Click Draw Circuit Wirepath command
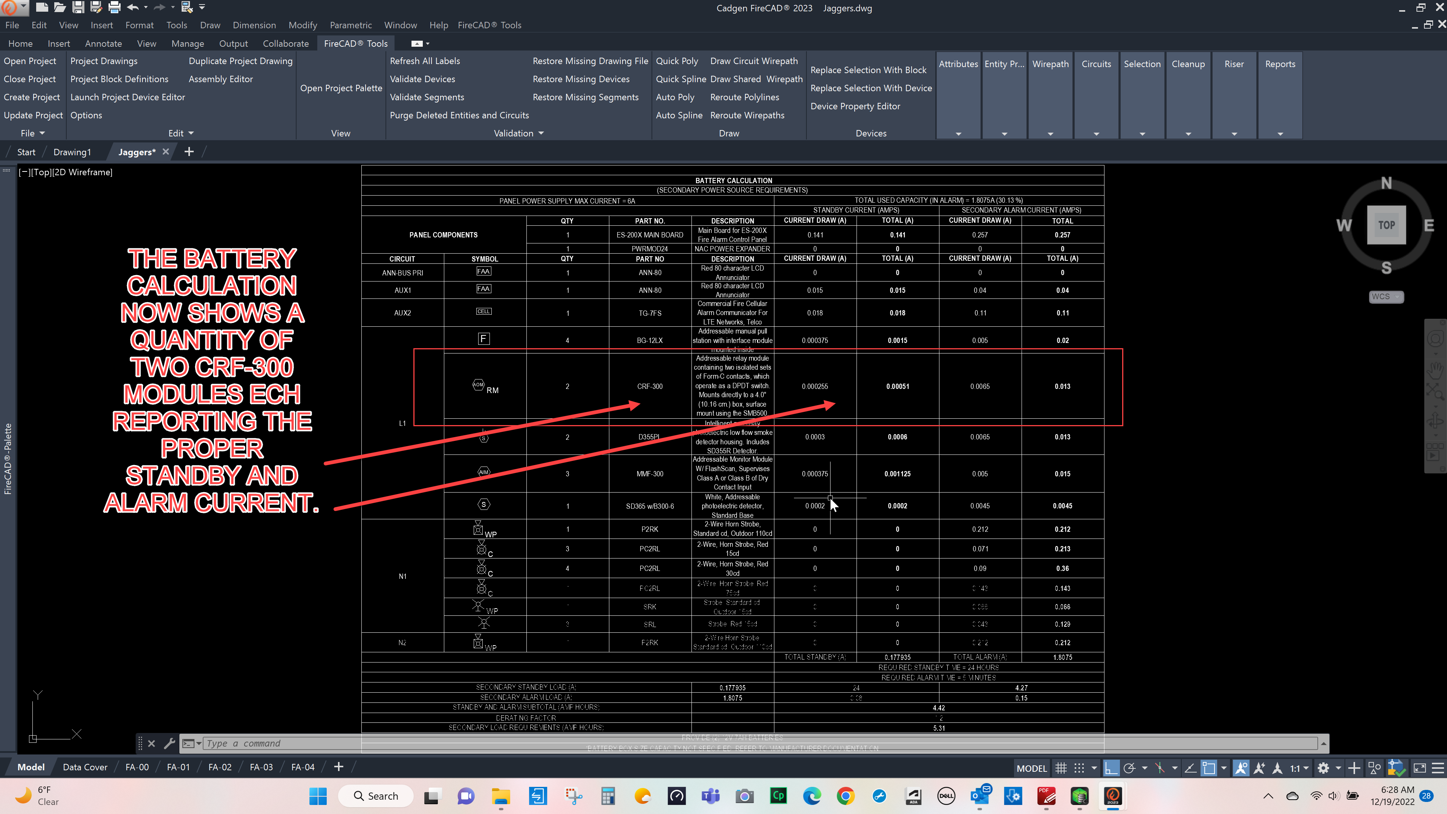The height and width of the screenshot is (814, 1447). click(754, 61)
